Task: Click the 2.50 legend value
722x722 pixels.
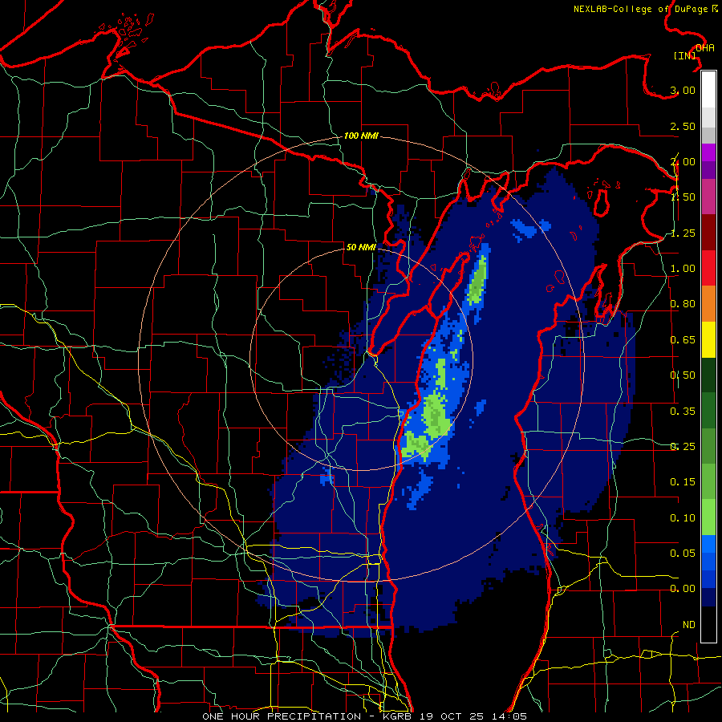Action: pyautogui.click(x=683, y=126)
